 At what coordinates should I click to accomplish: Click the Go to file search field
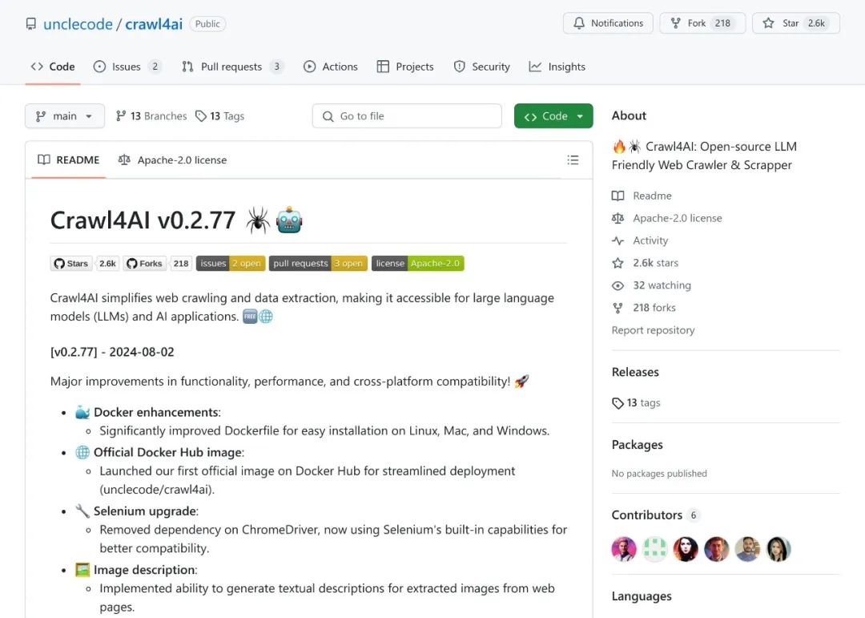(407, 116)
